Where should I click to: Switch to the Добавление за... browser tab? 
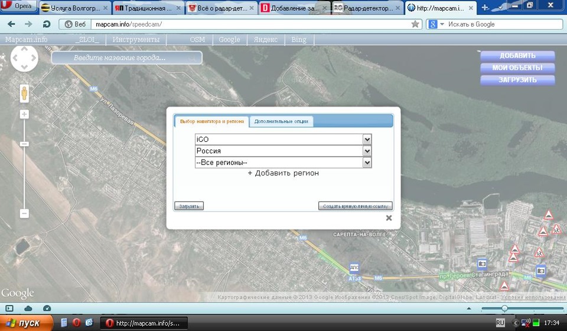295,8
